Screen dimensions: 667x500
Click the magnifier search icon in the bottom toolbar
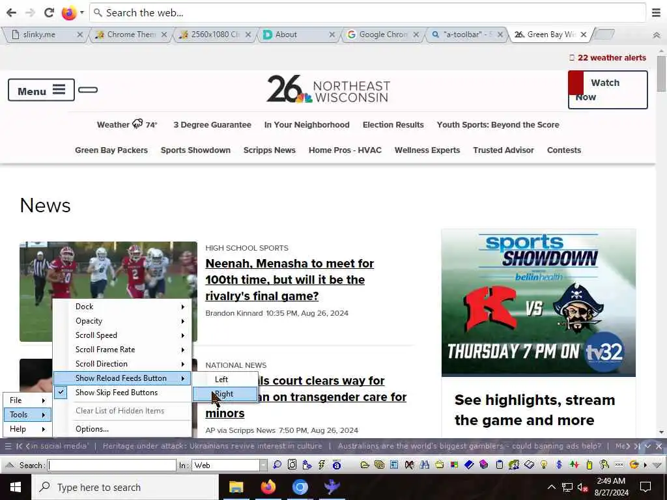tap(277, 465)
